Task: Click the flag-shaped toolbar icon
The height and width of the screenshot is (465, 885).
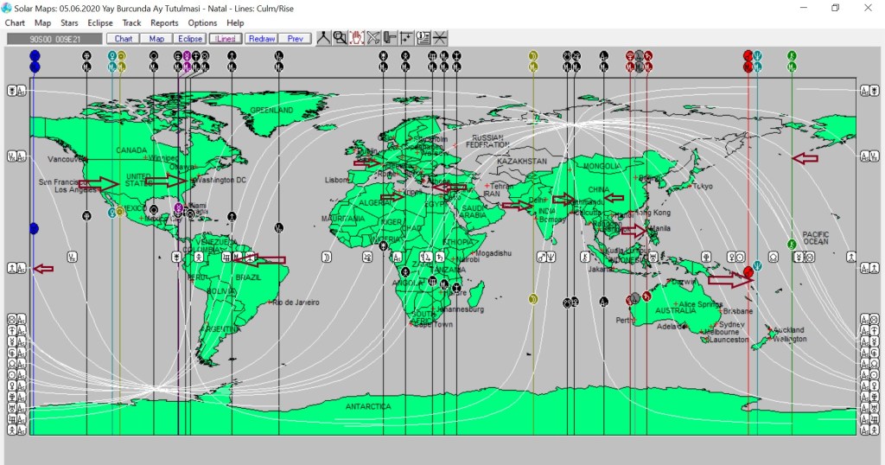Action: (x=390, y=38)
